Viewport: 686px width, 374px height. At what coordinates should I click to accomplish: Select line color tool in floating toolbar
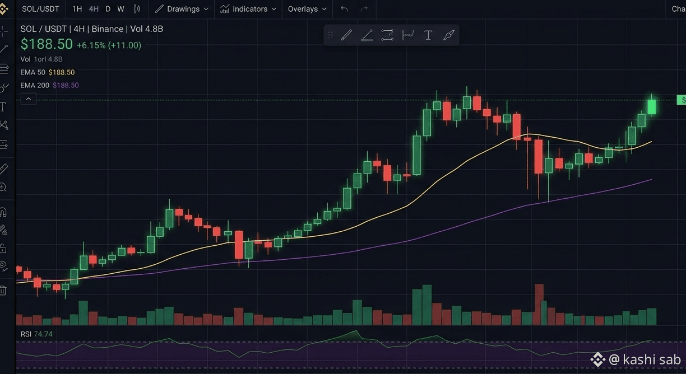[367, 35]
